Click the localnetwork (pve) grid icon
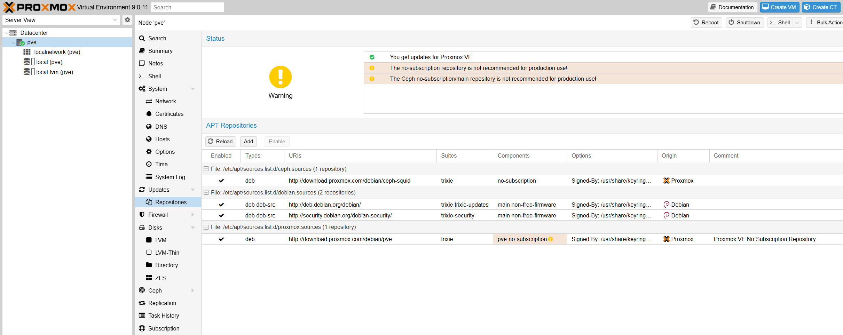The height and width of the screenshot is (335, 843). click(27, 52)
